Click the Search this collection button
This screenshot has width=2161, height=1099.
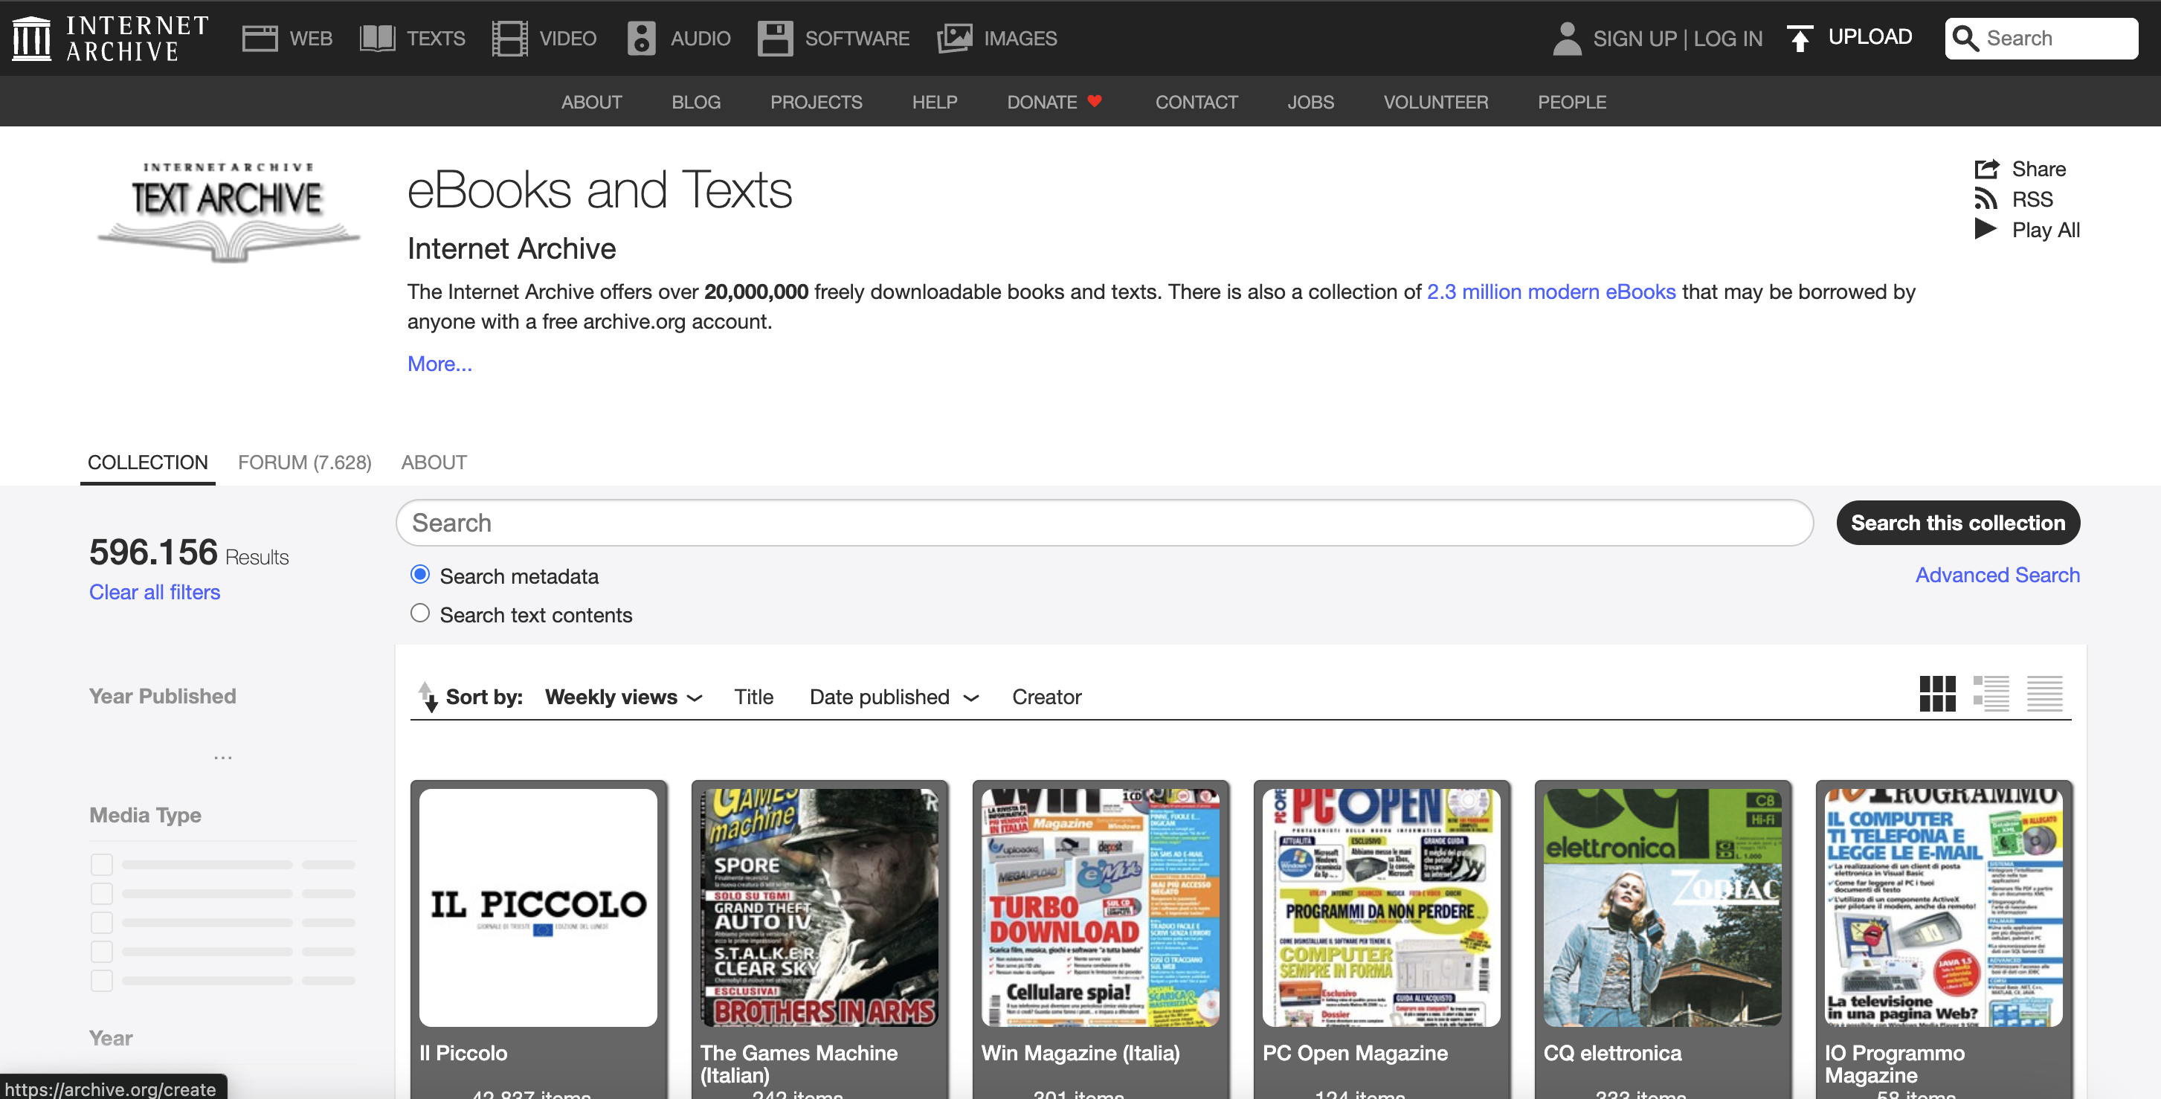1957,523
